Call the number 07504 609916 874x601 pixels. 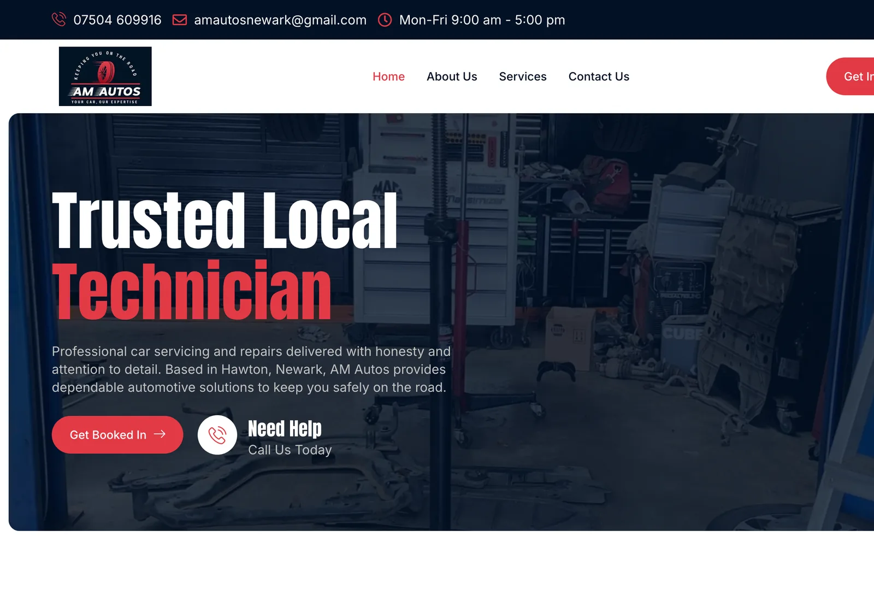click(117, 20)
